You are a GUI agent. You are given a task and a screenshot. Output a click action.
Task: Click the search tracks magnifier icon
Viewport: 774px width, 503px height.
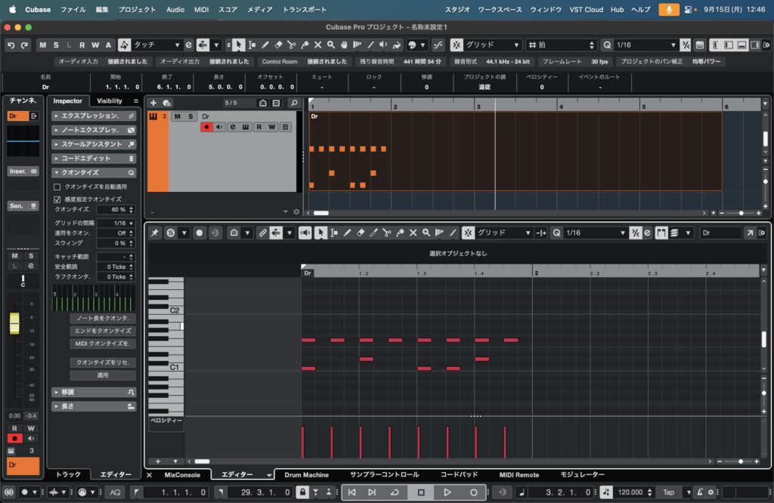pos(294,103)
